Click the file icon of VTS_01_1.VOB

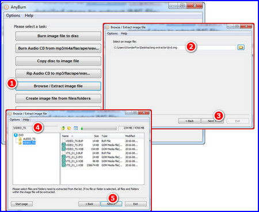pos(63,165)
